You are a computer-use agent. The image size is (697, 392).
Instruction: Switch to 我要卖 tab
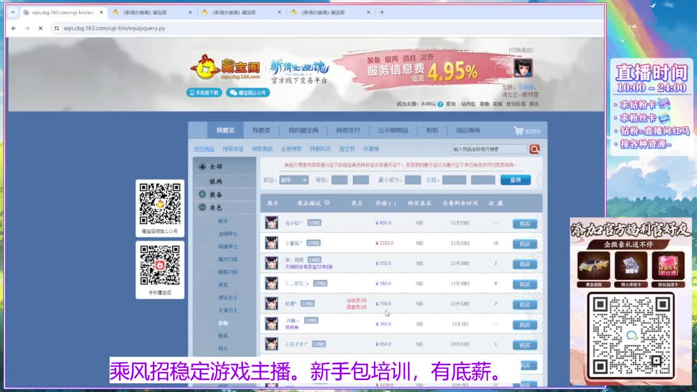coord(261,130)
